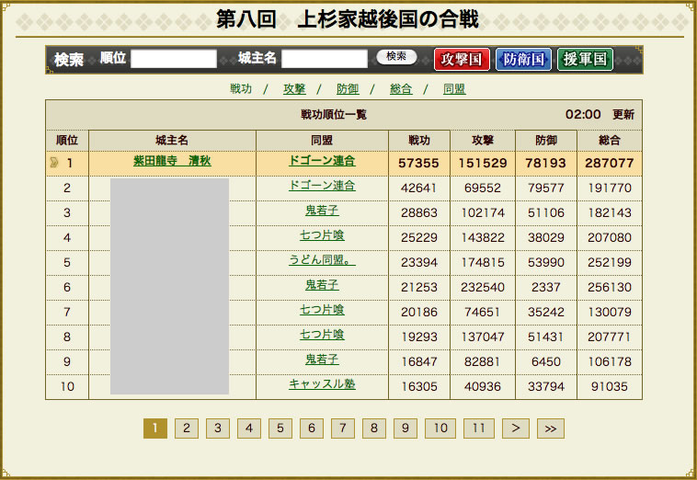697x480 pixels.
Task: Switch to the 総合 ranking tab
Action: (x=401, y=89)
